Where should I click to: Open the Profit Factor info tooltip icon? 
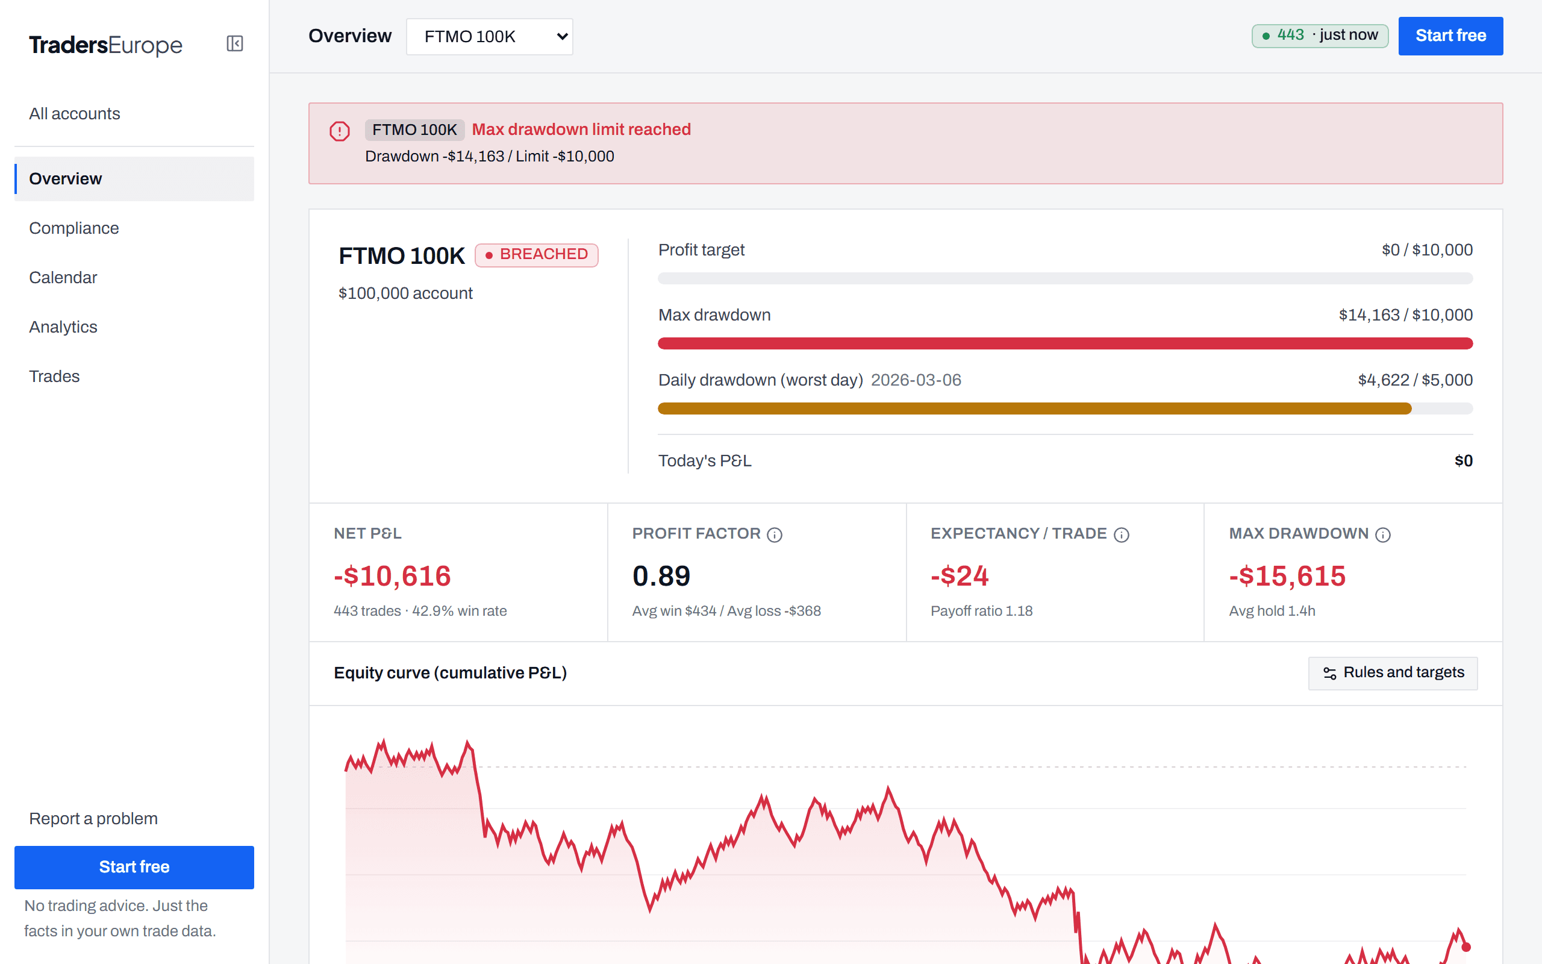[774, 535]
